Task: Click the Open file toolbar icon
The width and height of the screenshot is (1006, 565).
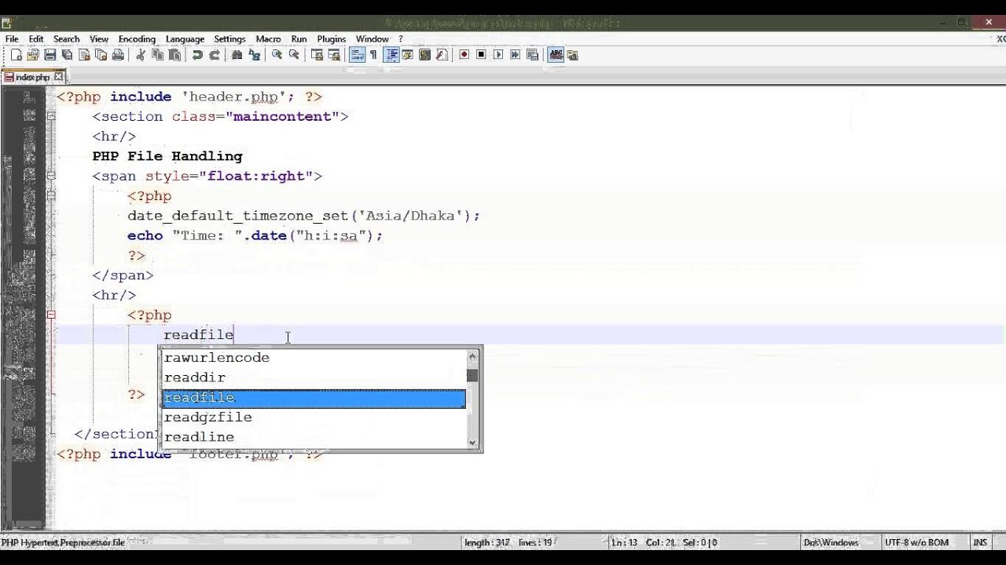Action: [33, 55]
